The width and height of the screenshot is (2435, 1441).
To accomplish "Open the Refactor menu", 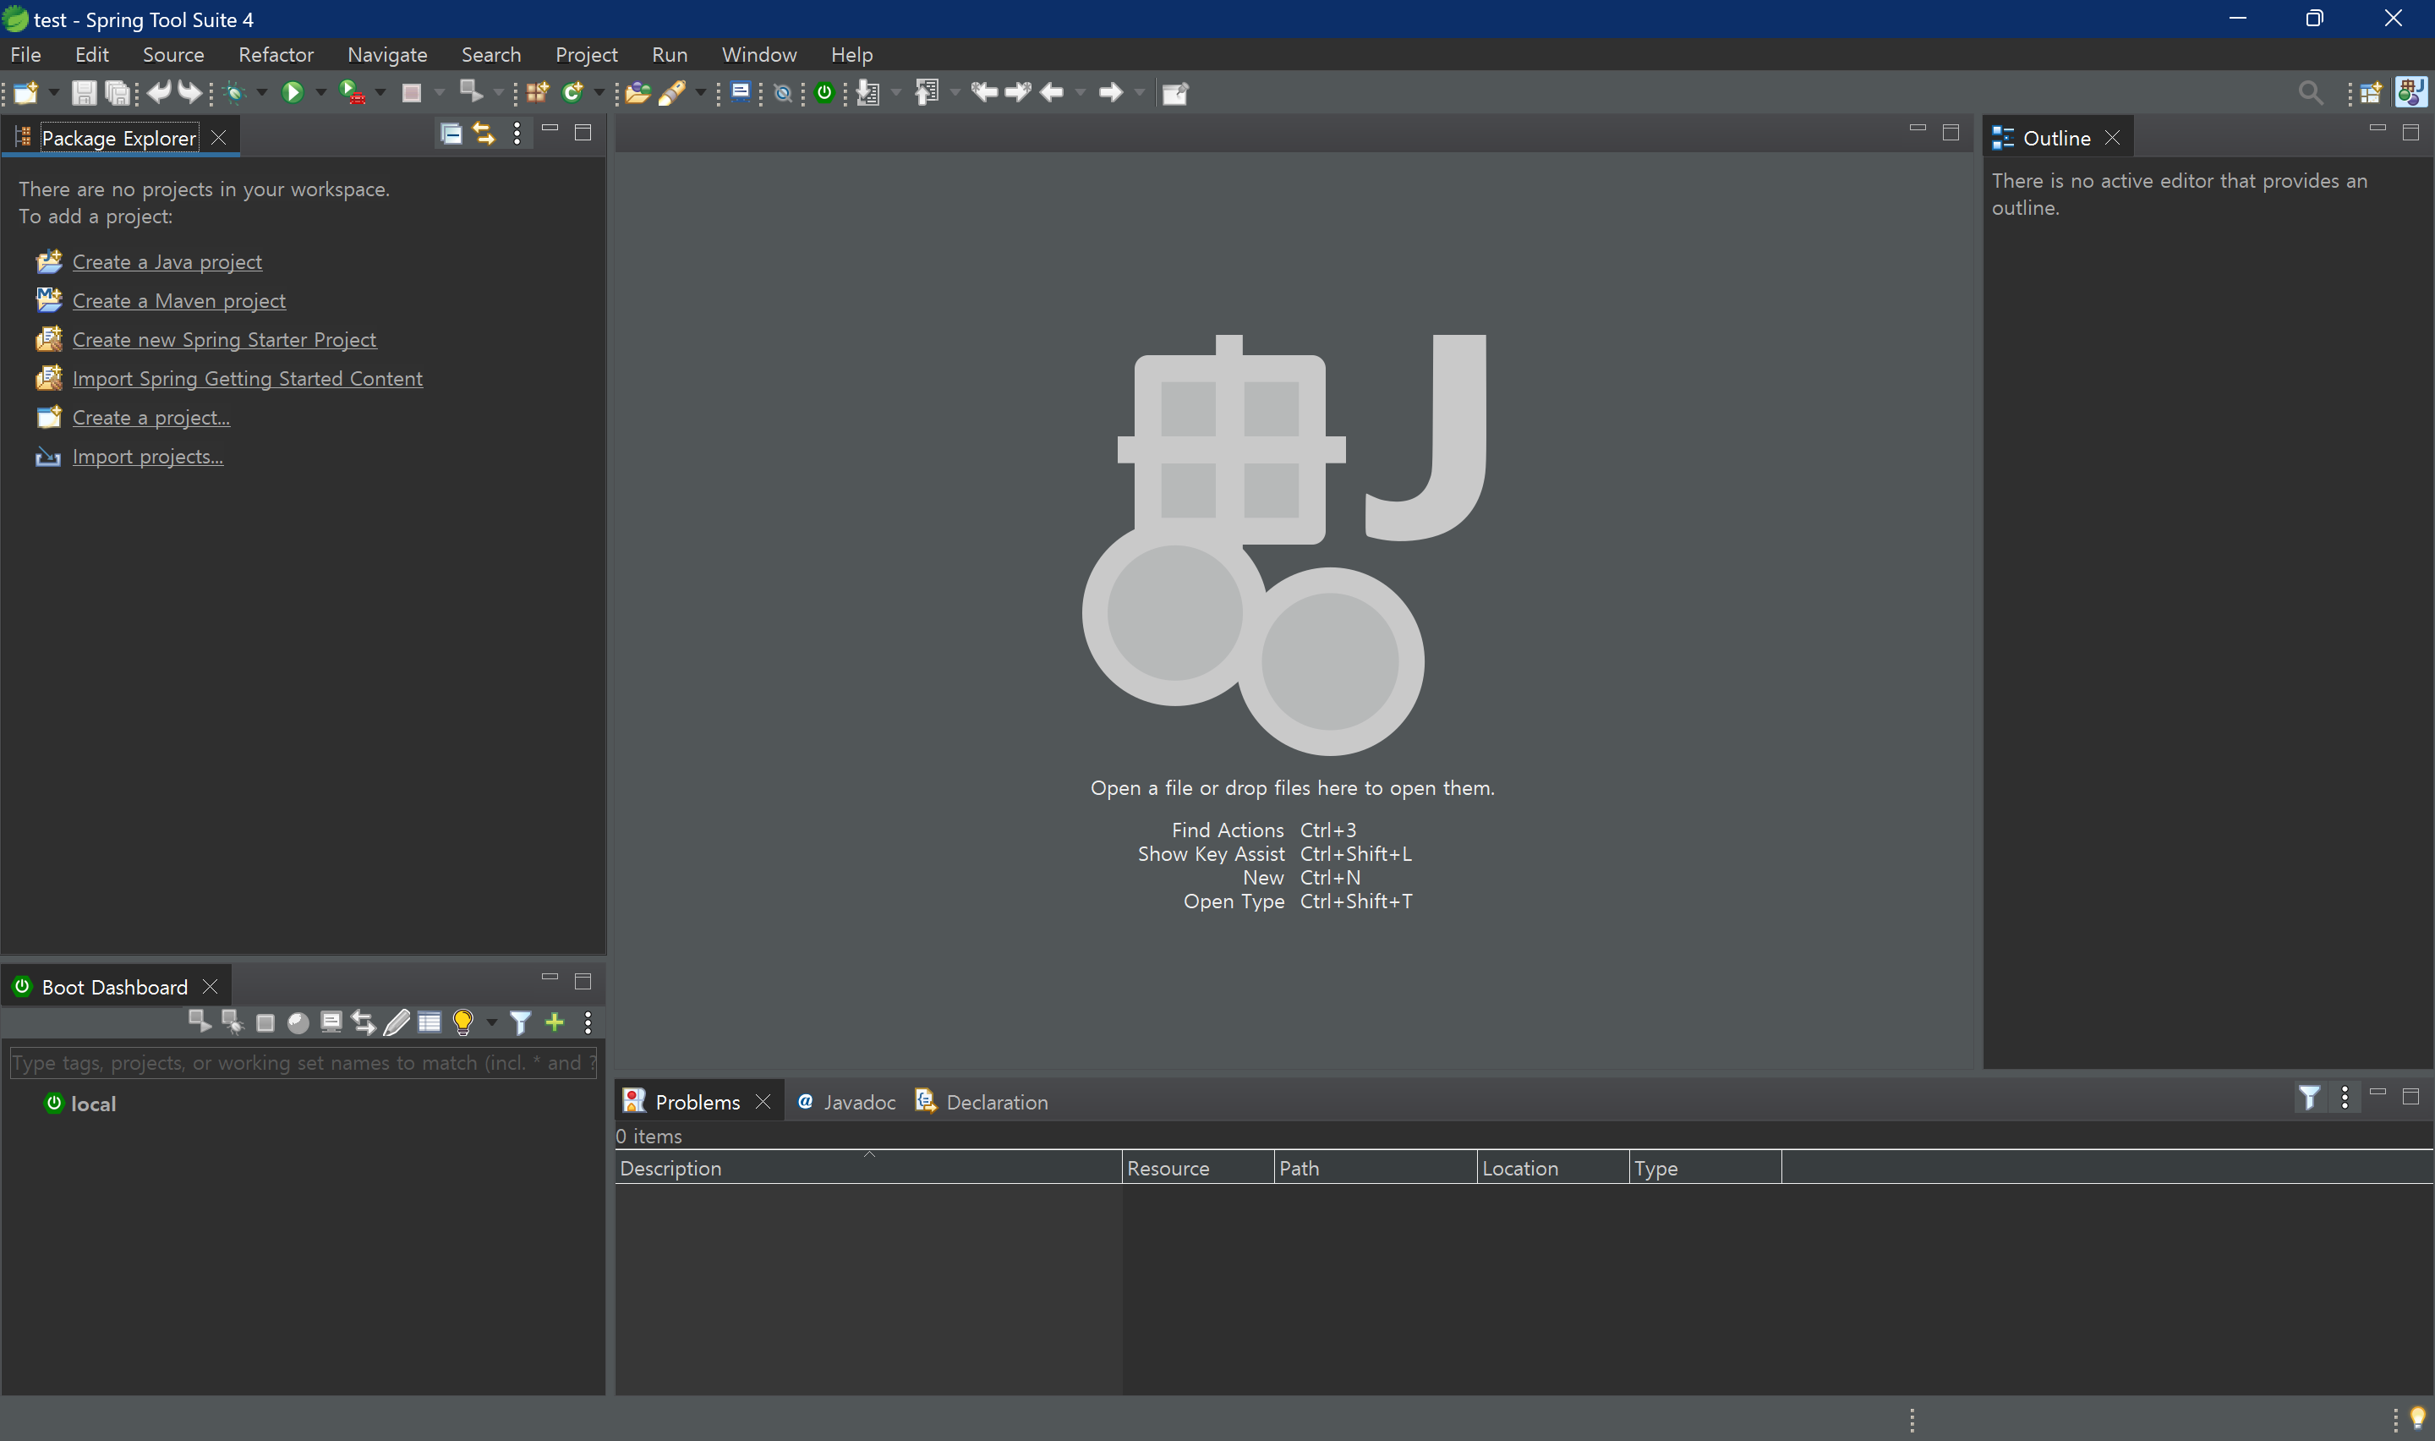I will (276, 54).
